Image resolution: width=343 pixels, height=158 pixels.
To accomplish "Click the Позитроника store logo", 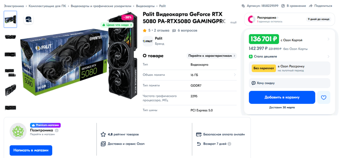I will coord(18,131).
